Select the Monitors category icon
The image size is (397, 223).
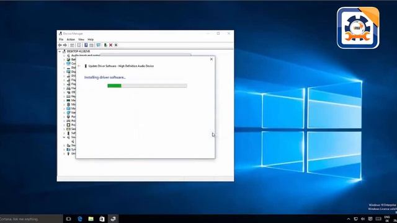68,108
